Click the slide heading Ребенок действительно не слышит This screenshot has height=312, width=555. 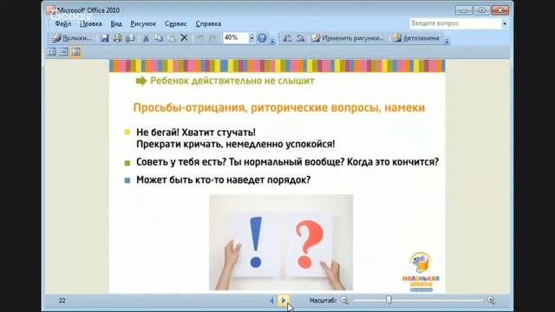click(232, 81)
